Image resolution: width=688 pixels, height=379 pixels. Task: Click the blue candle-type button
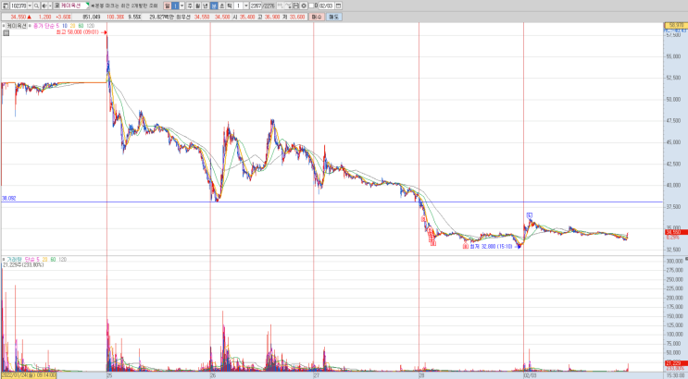click(175, 6)
